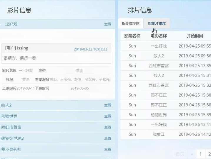Click comment timestamp 2019-03-22 16:03:32

[90, 49]
